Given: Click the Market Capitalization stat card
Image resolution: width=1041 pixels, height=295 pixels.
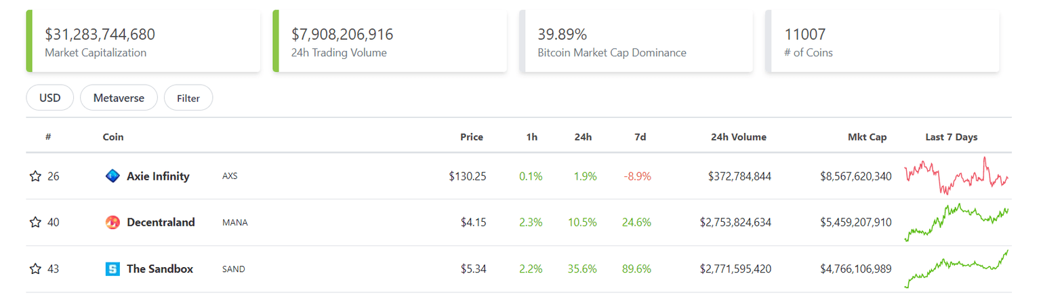Looking at the screenshot, I should click(x=144, y=41).
